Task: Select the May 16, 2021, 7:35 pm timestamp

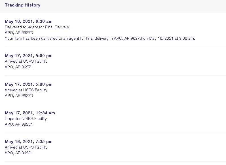Action: (29, 141)
